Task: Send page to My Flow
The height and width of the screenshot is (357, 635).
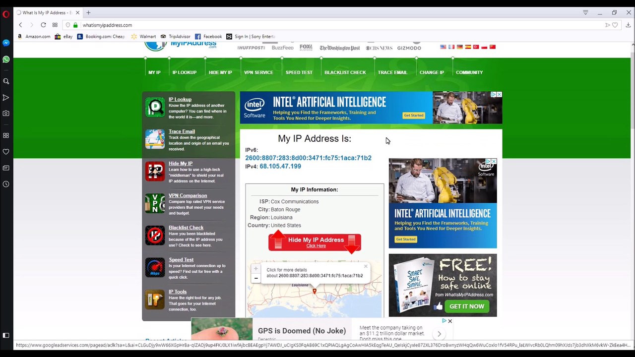Action: coord(608,25)
